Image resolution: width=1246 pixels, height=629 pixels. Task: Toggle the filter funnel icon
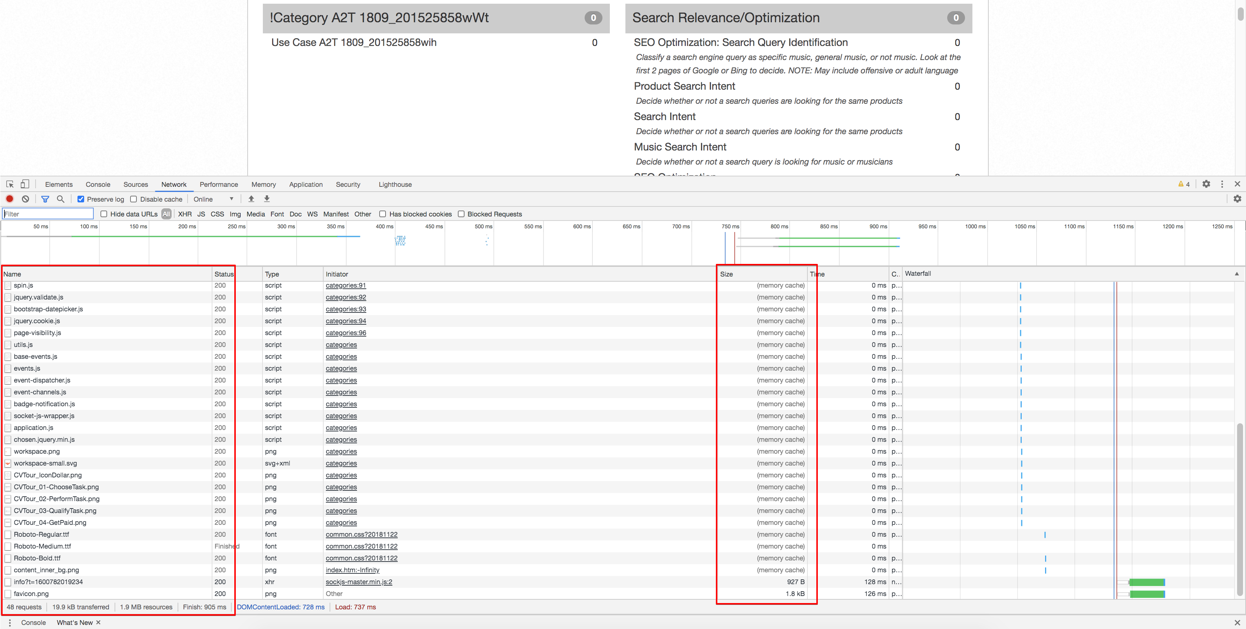pyautogui.click(x=45, y=199)
